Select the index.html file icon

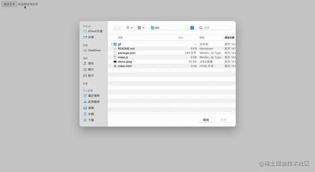coord(115,66)
